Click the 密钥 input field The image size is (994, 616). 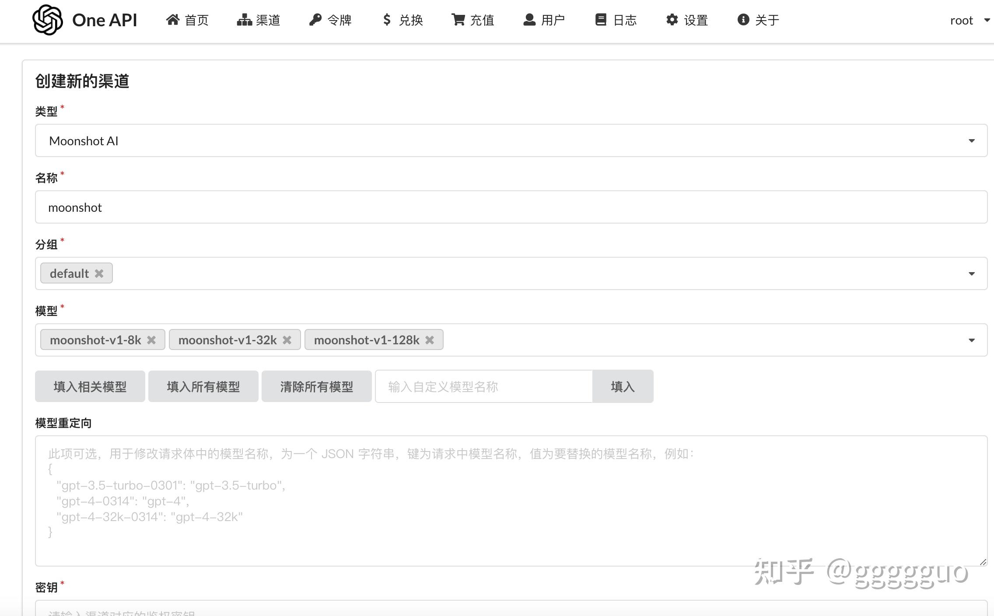tap(511, 608)
